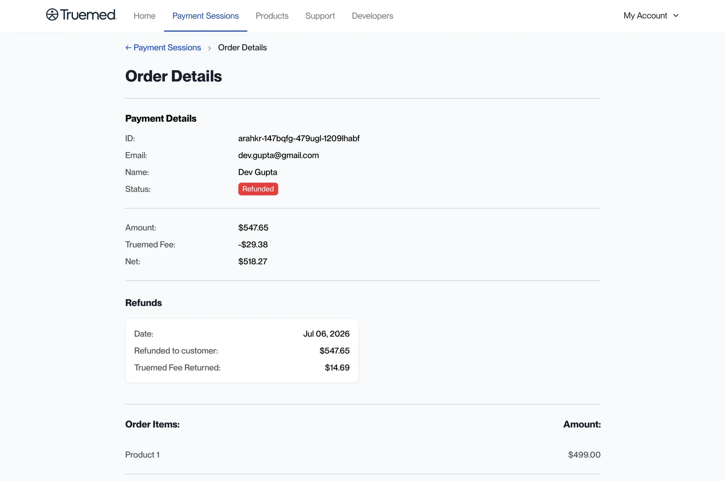Image resolution: width=725 pixels, height=481 pixels.
Task: Select the Amount value $547.65 under Payment Details
Action: [x=253, y=227]
